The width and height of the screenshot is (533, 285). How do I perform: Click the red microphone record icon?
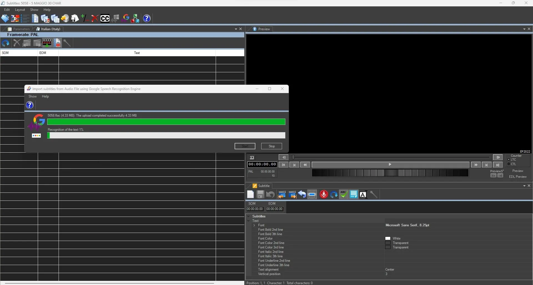coord(323,194)
